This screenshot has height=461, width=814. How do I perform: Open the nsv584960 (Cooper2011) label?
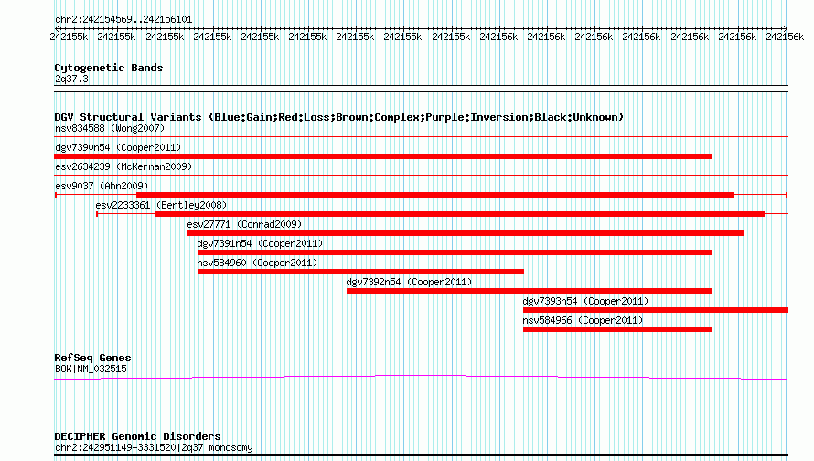pyautogui.click(x=258, y=263)
